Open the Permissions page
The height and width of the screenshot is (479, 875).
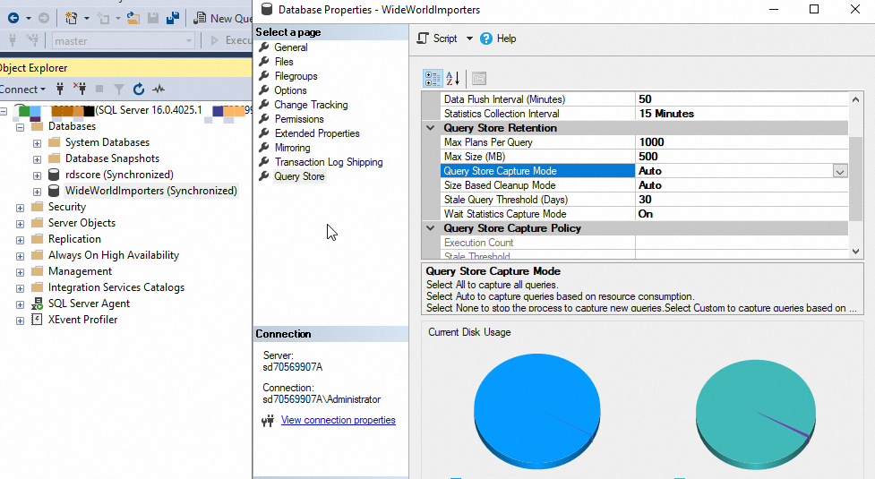[x=299, y=119]
